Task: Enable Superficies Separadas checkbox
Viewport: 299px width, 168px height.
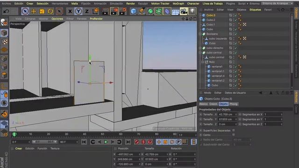Action: [234, 130]
